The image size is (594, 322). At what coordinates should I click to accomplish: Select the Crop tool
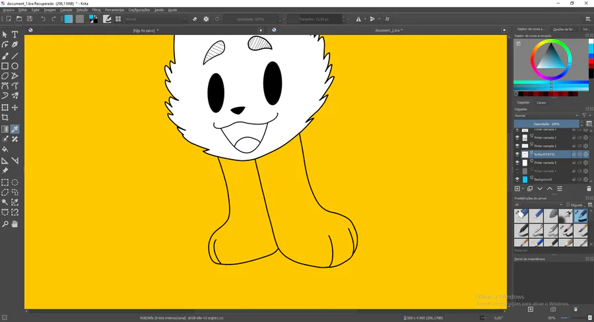point(5,117)
